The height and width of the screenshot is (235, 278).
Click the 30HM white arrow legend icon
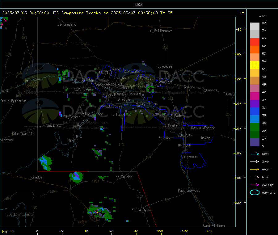(x=255, y=162)
